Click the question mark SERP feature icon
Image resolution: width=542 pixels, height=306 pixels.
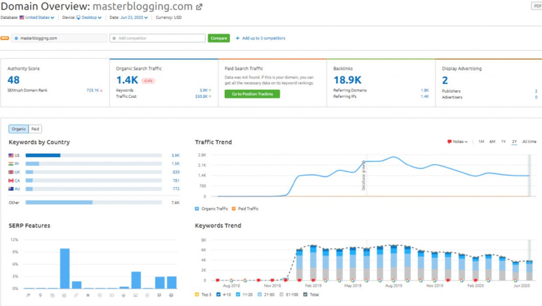(x=171, y=296)
